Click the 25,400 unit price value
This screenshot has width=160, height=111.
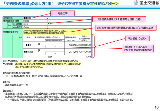[x=72, y=52]
